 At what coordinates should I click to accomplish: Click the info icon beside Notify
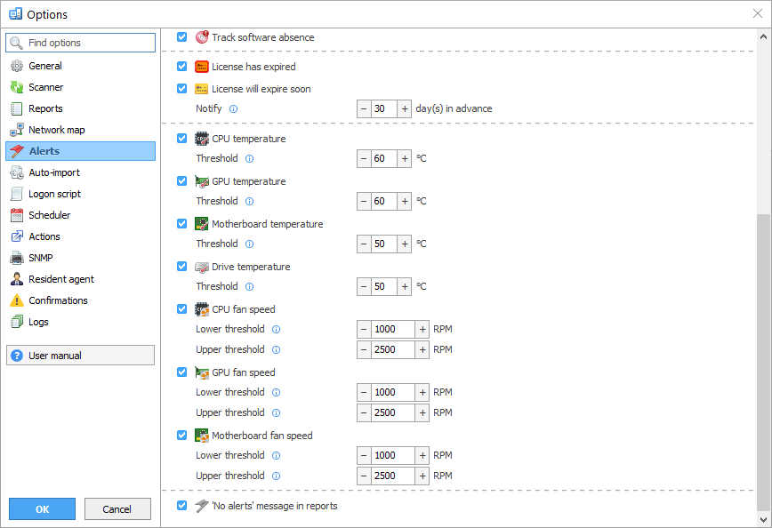234,108
